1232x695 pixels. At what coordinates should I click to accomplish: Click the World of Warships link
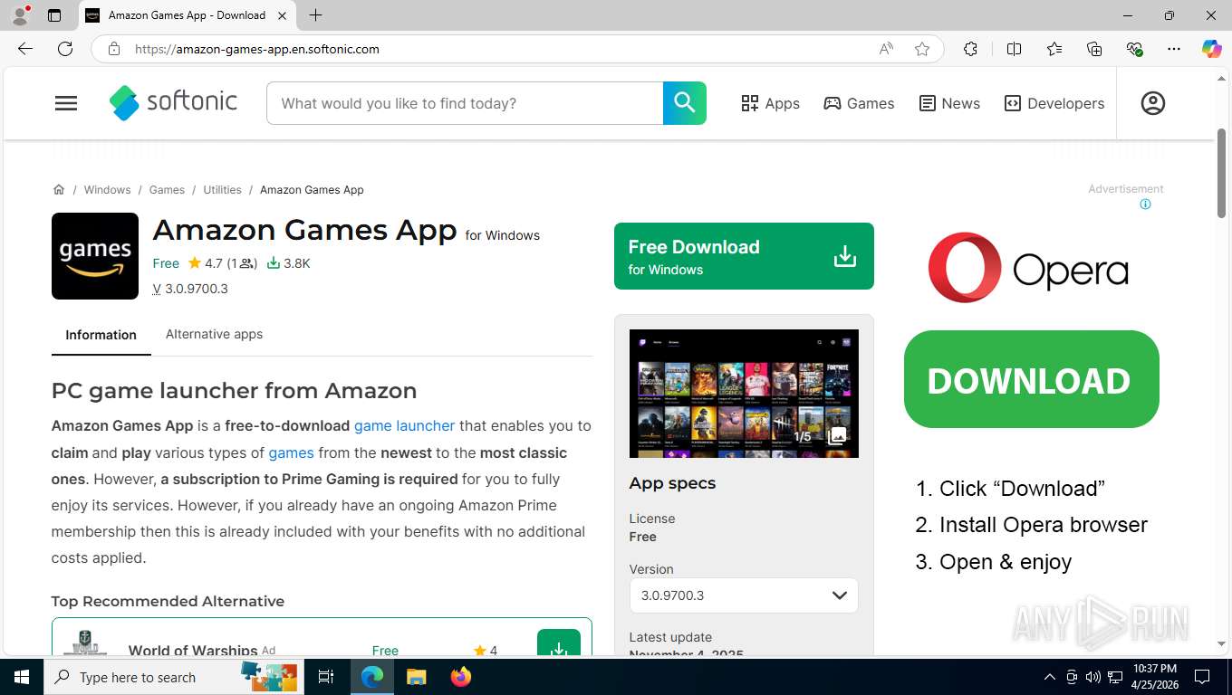click(193, 650)
